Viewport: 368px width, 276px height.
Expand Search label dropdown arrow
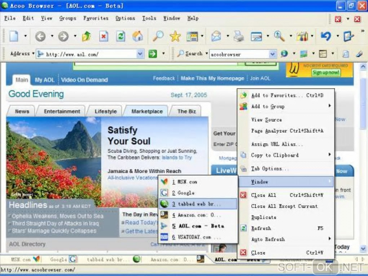point(206,54)
